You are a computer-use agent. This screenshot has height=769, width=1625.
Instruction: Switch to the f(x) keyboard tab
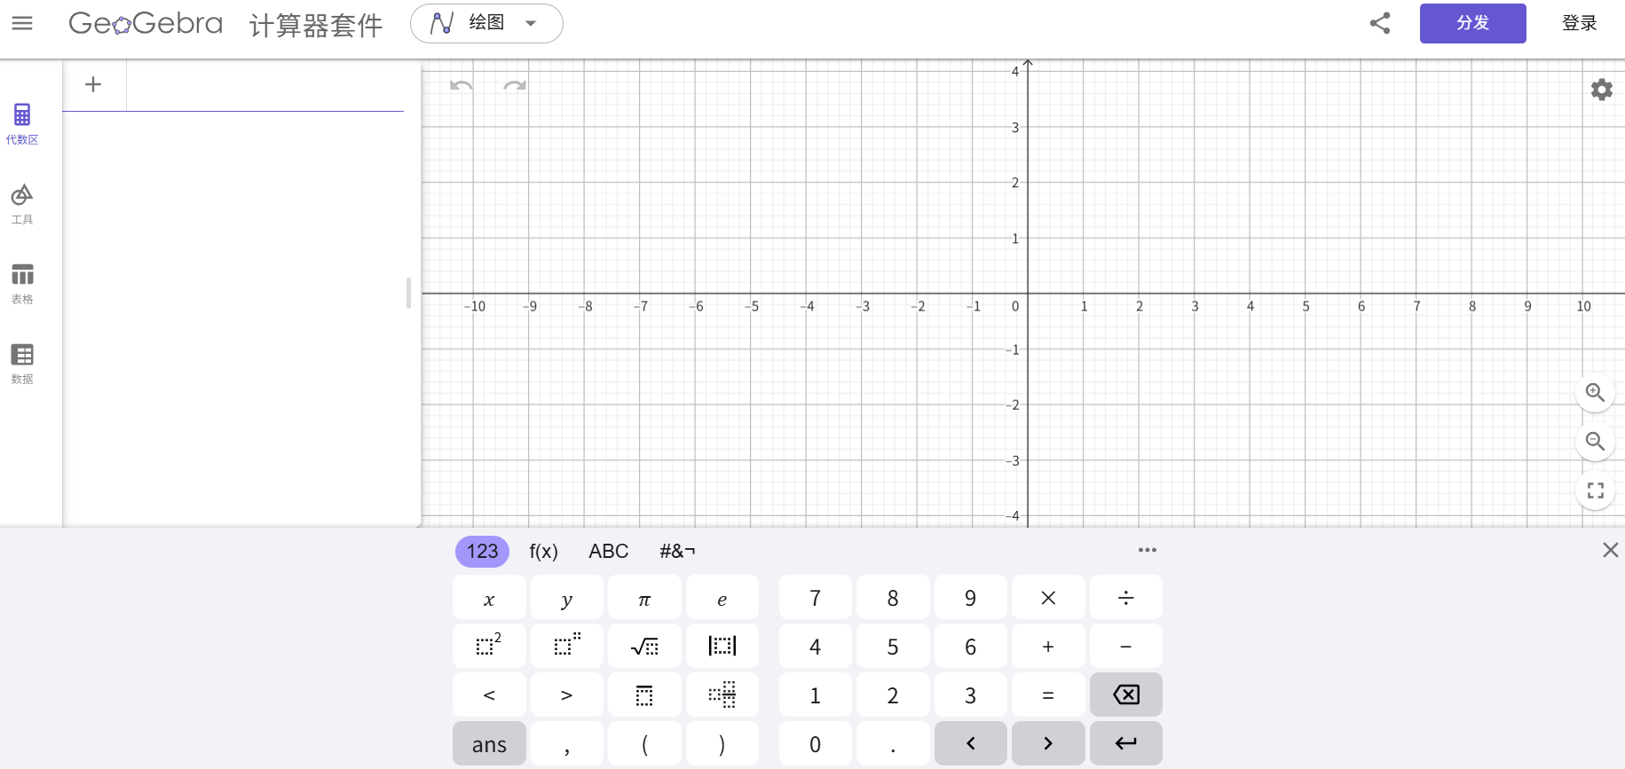(544, 551)
